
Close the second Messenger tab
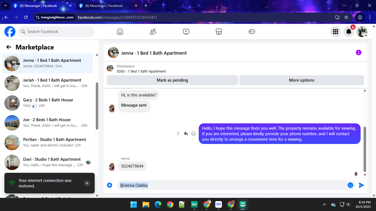point(136,5)
